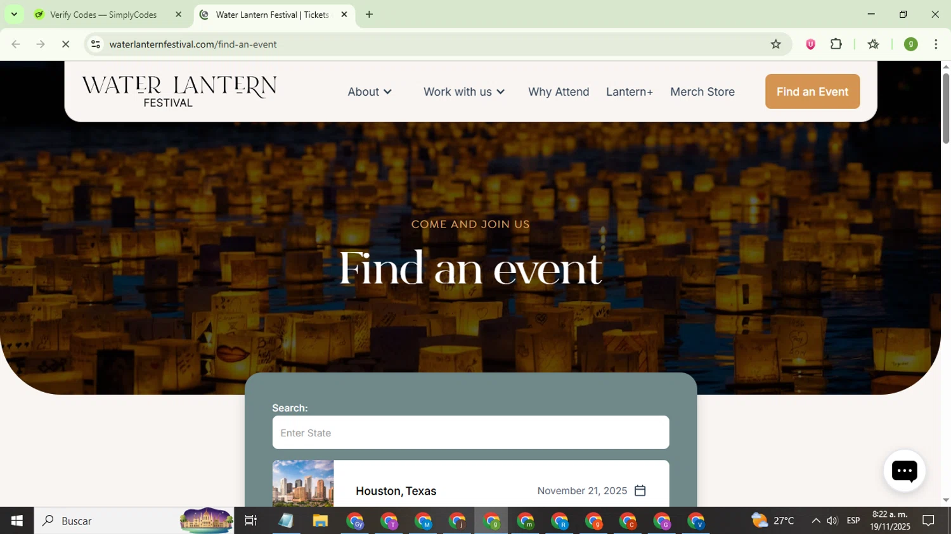Focus the Enter State search field
This screenshot has height=534, width=951.
470,433
